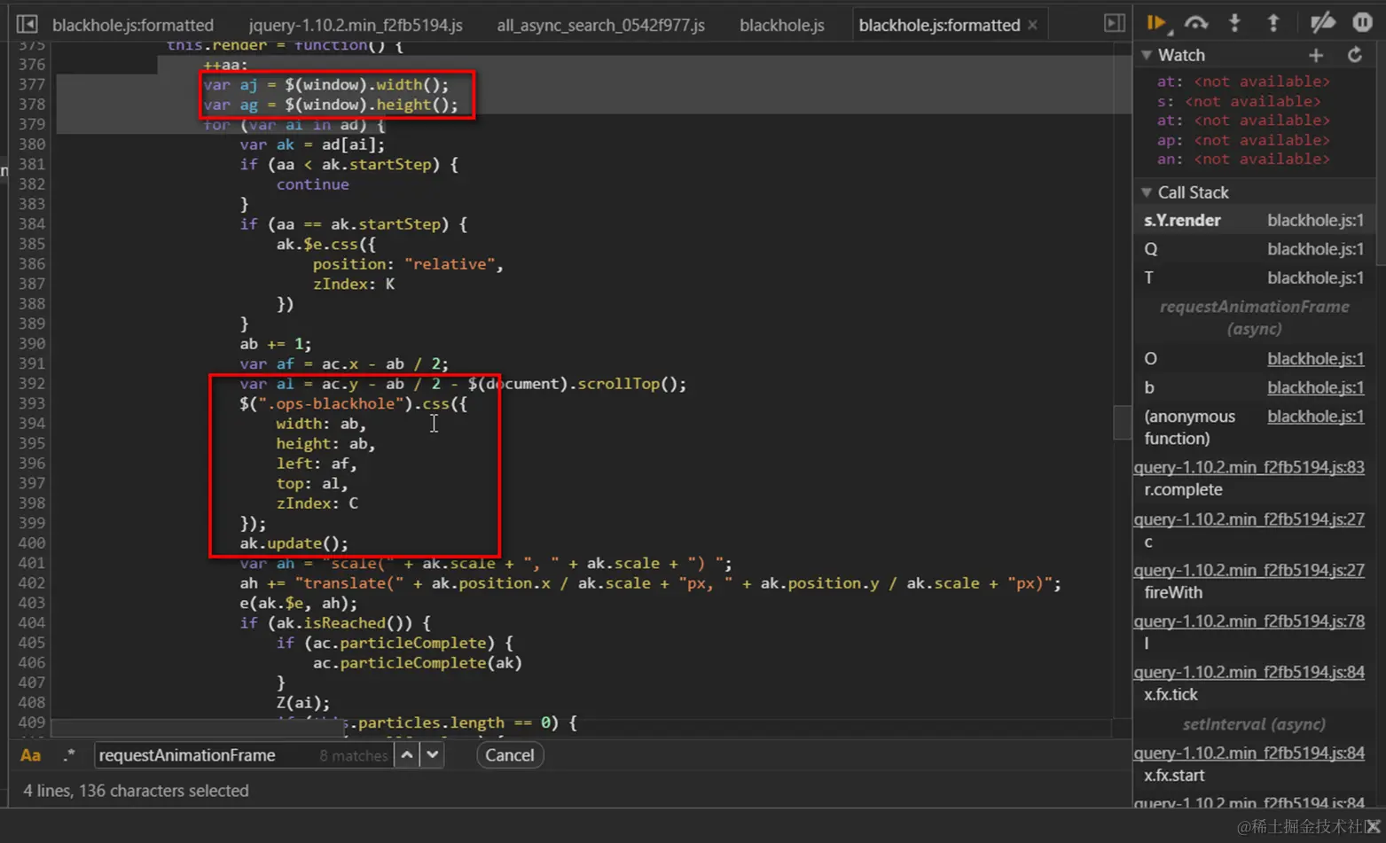Set breakpoint on line number 392

32,384
